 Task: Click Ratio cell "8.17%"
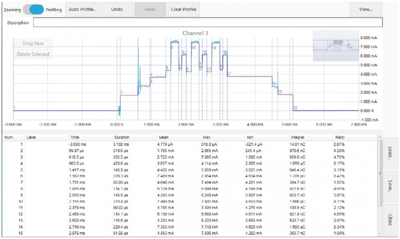pos(339,164)
